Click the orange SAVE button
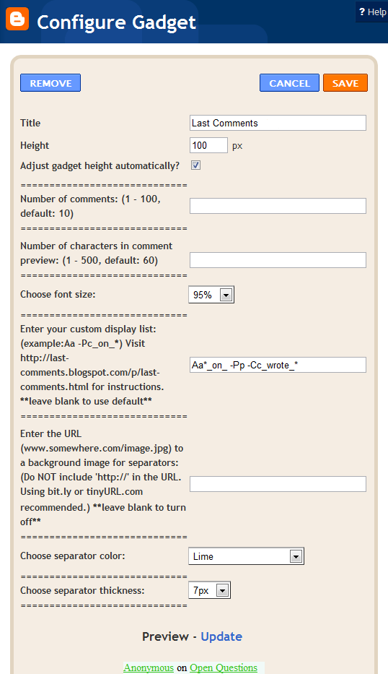The width and height of the screenshot is (388, 674). coord(345,83)
